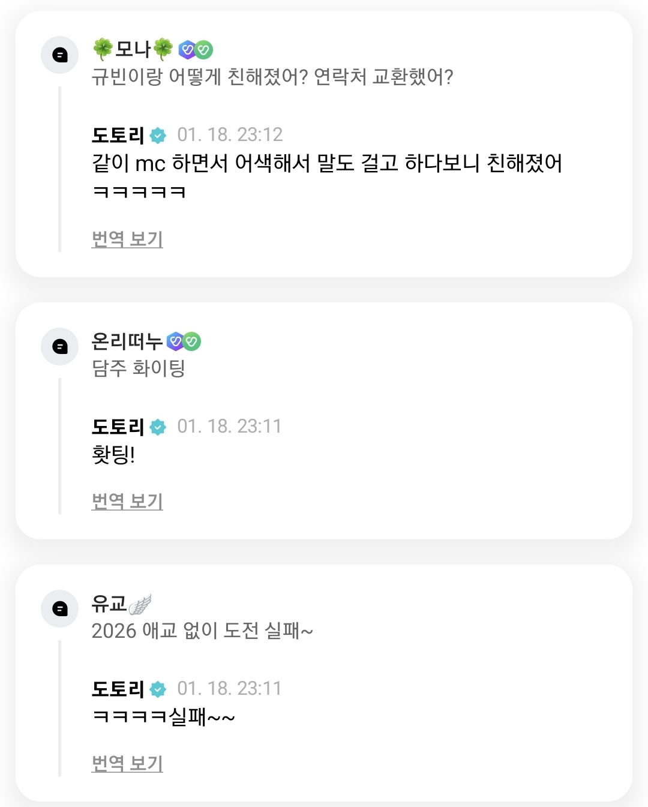The height and width of the screenshot is (807, 648).
Task: Open the 온리떠누 username profile
Action: point(127,341)
